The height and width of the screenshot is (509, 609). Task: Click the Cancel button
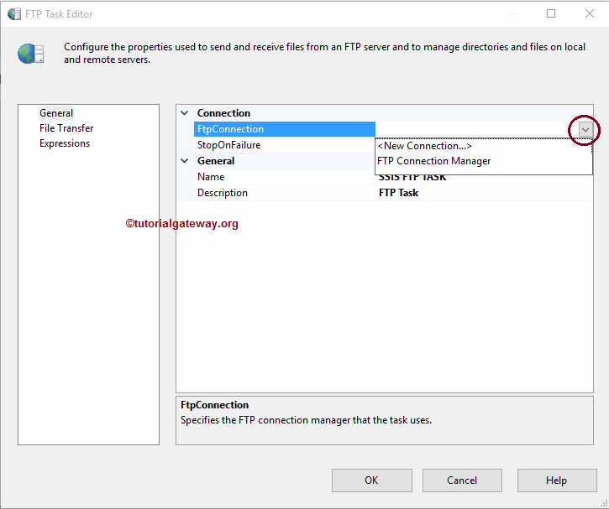click(x=462, y=480)
